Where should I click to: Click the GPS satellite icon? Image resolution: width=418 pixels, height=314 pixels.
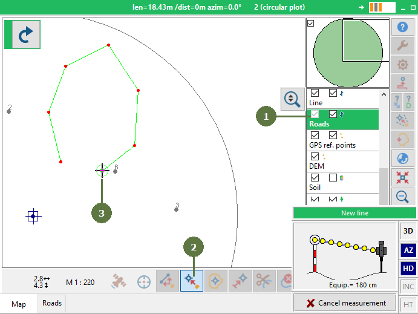(119, 281)
